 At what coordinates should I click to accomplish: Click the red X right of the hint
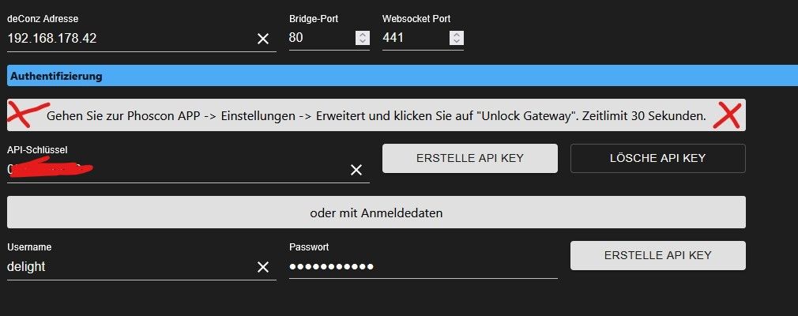click(x=727, y=115)
